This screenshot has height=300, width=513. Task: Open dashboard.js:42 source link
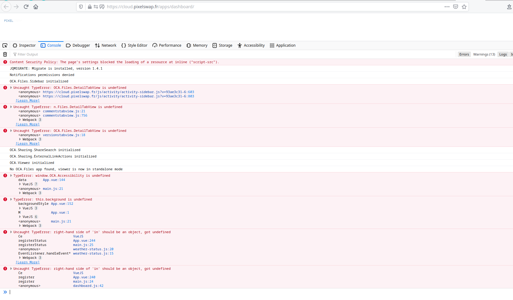click(x=88, y=286)
